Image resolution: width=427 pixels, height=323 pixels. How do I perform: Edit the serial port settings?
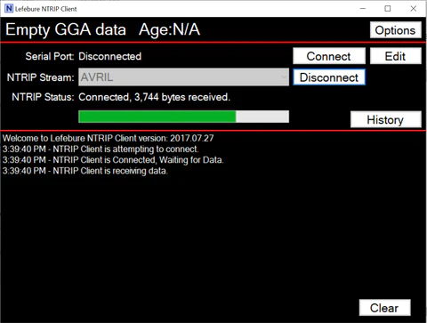(x=396, y=56)
